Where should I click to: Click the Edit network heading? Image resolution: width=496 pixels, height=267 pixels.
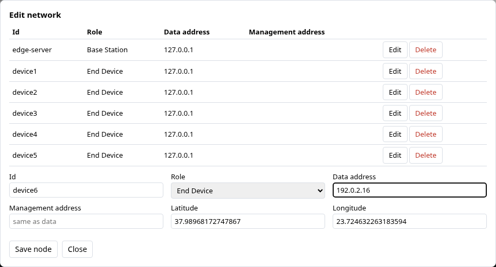[x=35, y=15]
